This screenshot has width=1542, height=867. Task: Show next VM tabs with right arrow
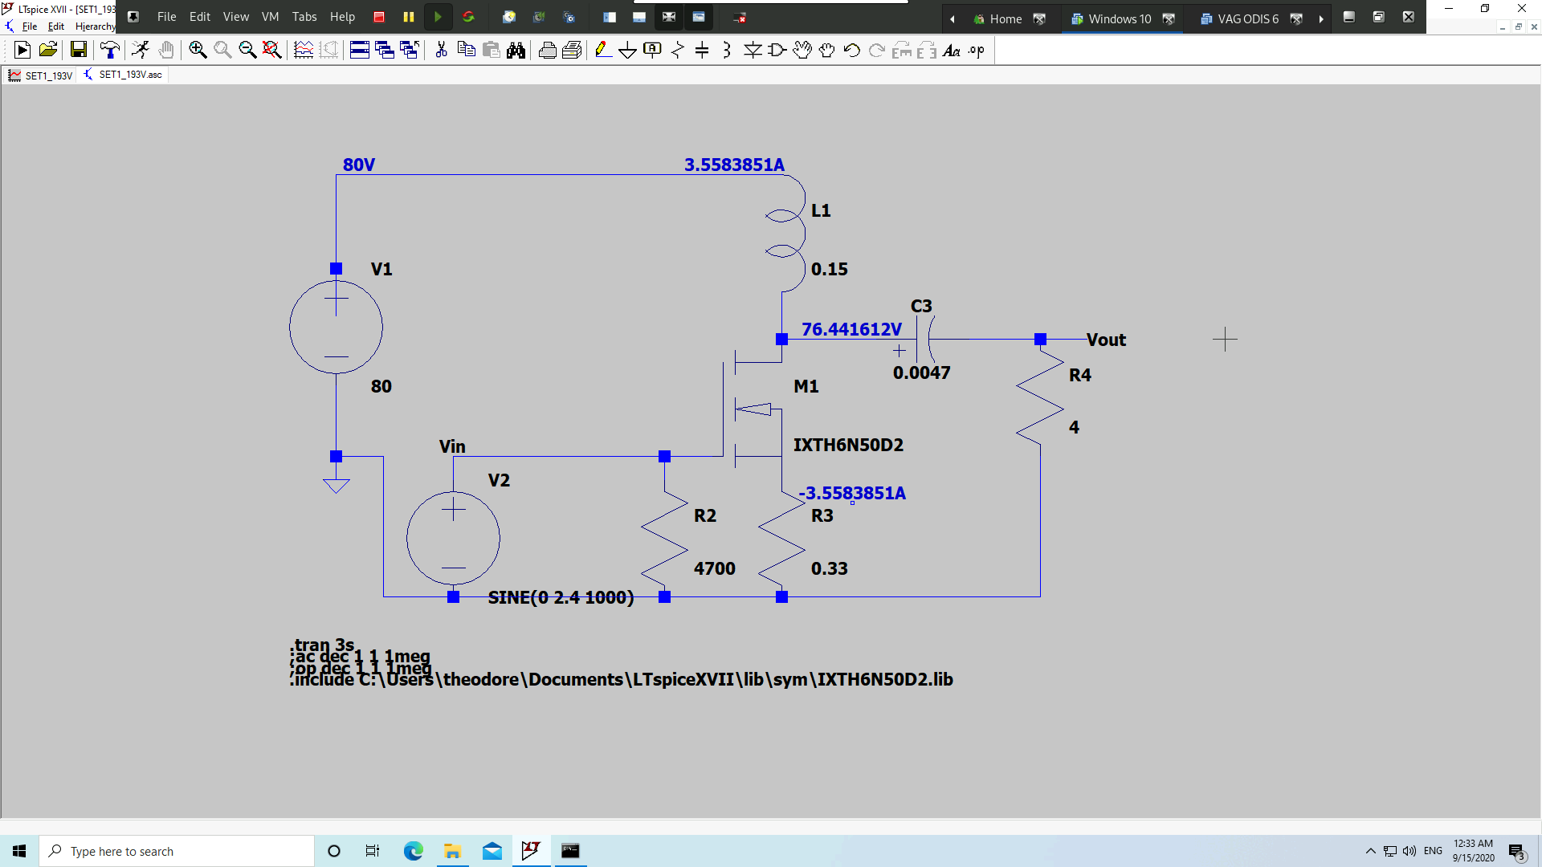(x=1321, y=18)
